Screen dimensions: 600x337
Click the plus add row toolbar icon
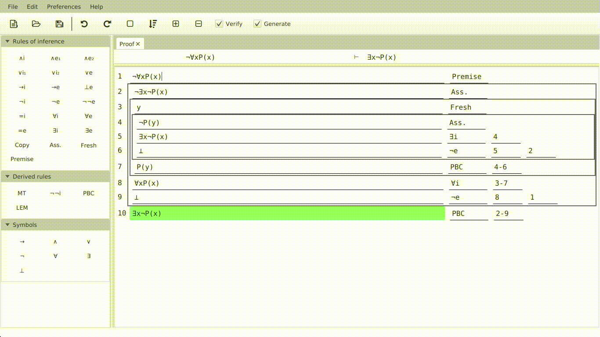[x=176, y=24]
